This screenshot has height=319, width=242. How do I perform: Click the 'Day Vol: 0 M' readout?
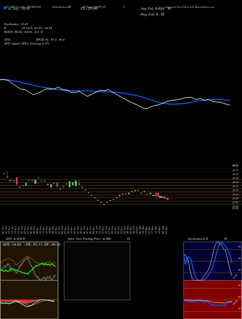pyautogui.click(x=152, y=14)
